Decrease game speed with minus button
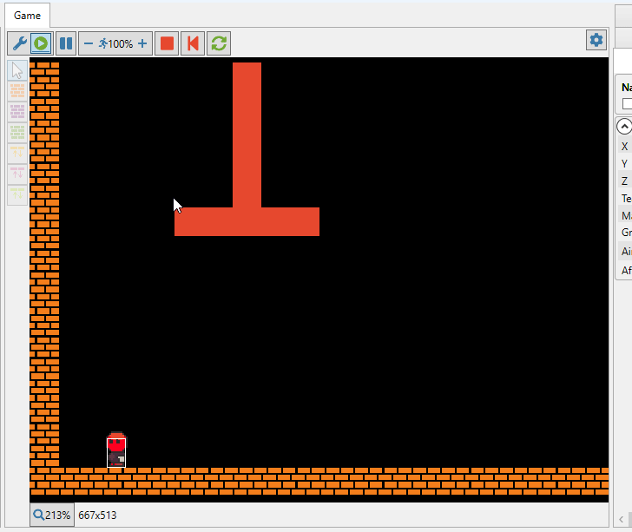 click(x=88, y=43)
